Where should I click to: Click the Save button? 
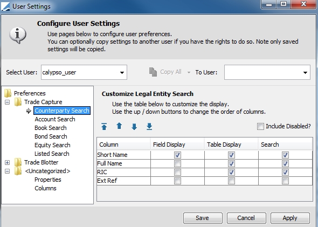(203, 218)
